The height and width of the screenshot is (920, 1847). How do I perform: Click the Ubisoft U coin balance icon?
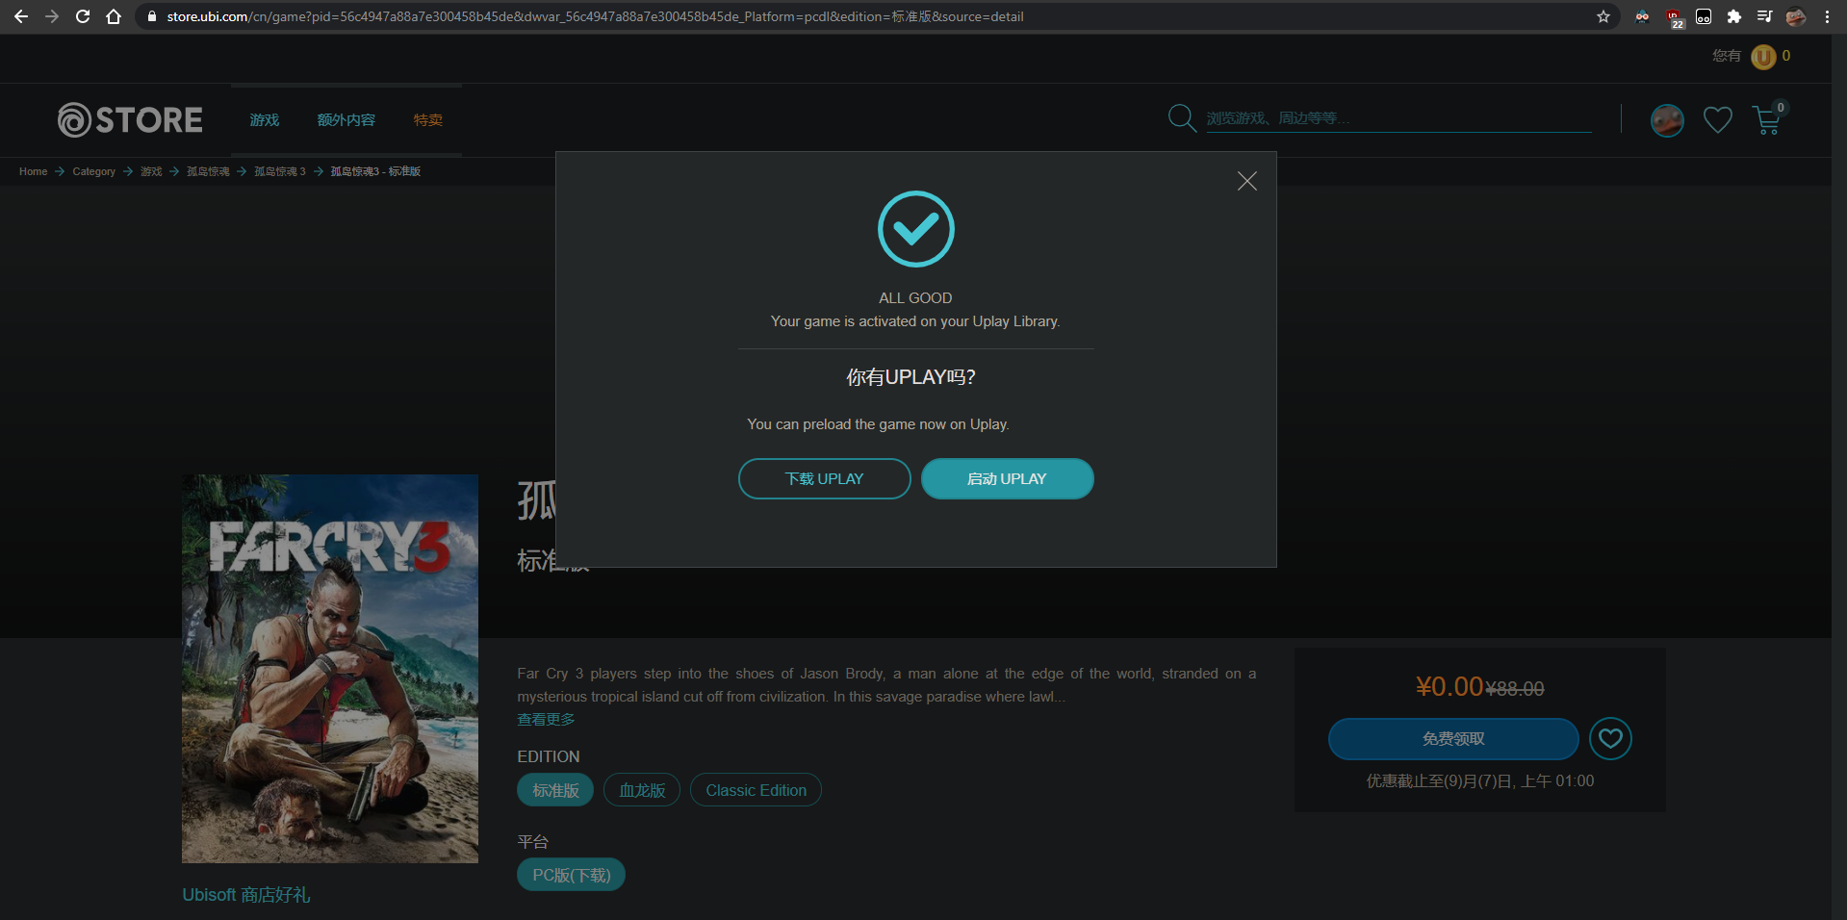click(x=1763, y=57)
